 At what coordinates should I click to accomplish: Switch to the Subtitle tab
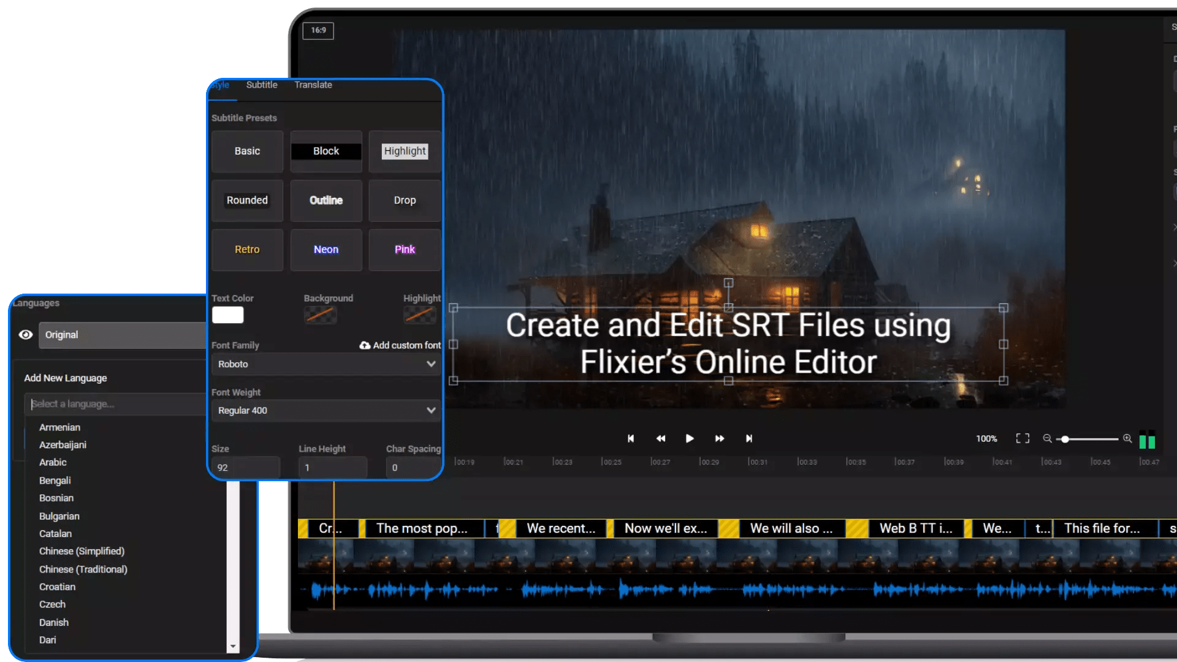pos(262,85)
